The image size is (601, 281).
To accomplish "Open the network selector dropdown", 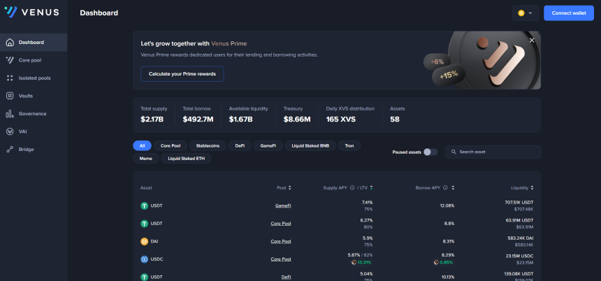I will click(x=526, y=13).
